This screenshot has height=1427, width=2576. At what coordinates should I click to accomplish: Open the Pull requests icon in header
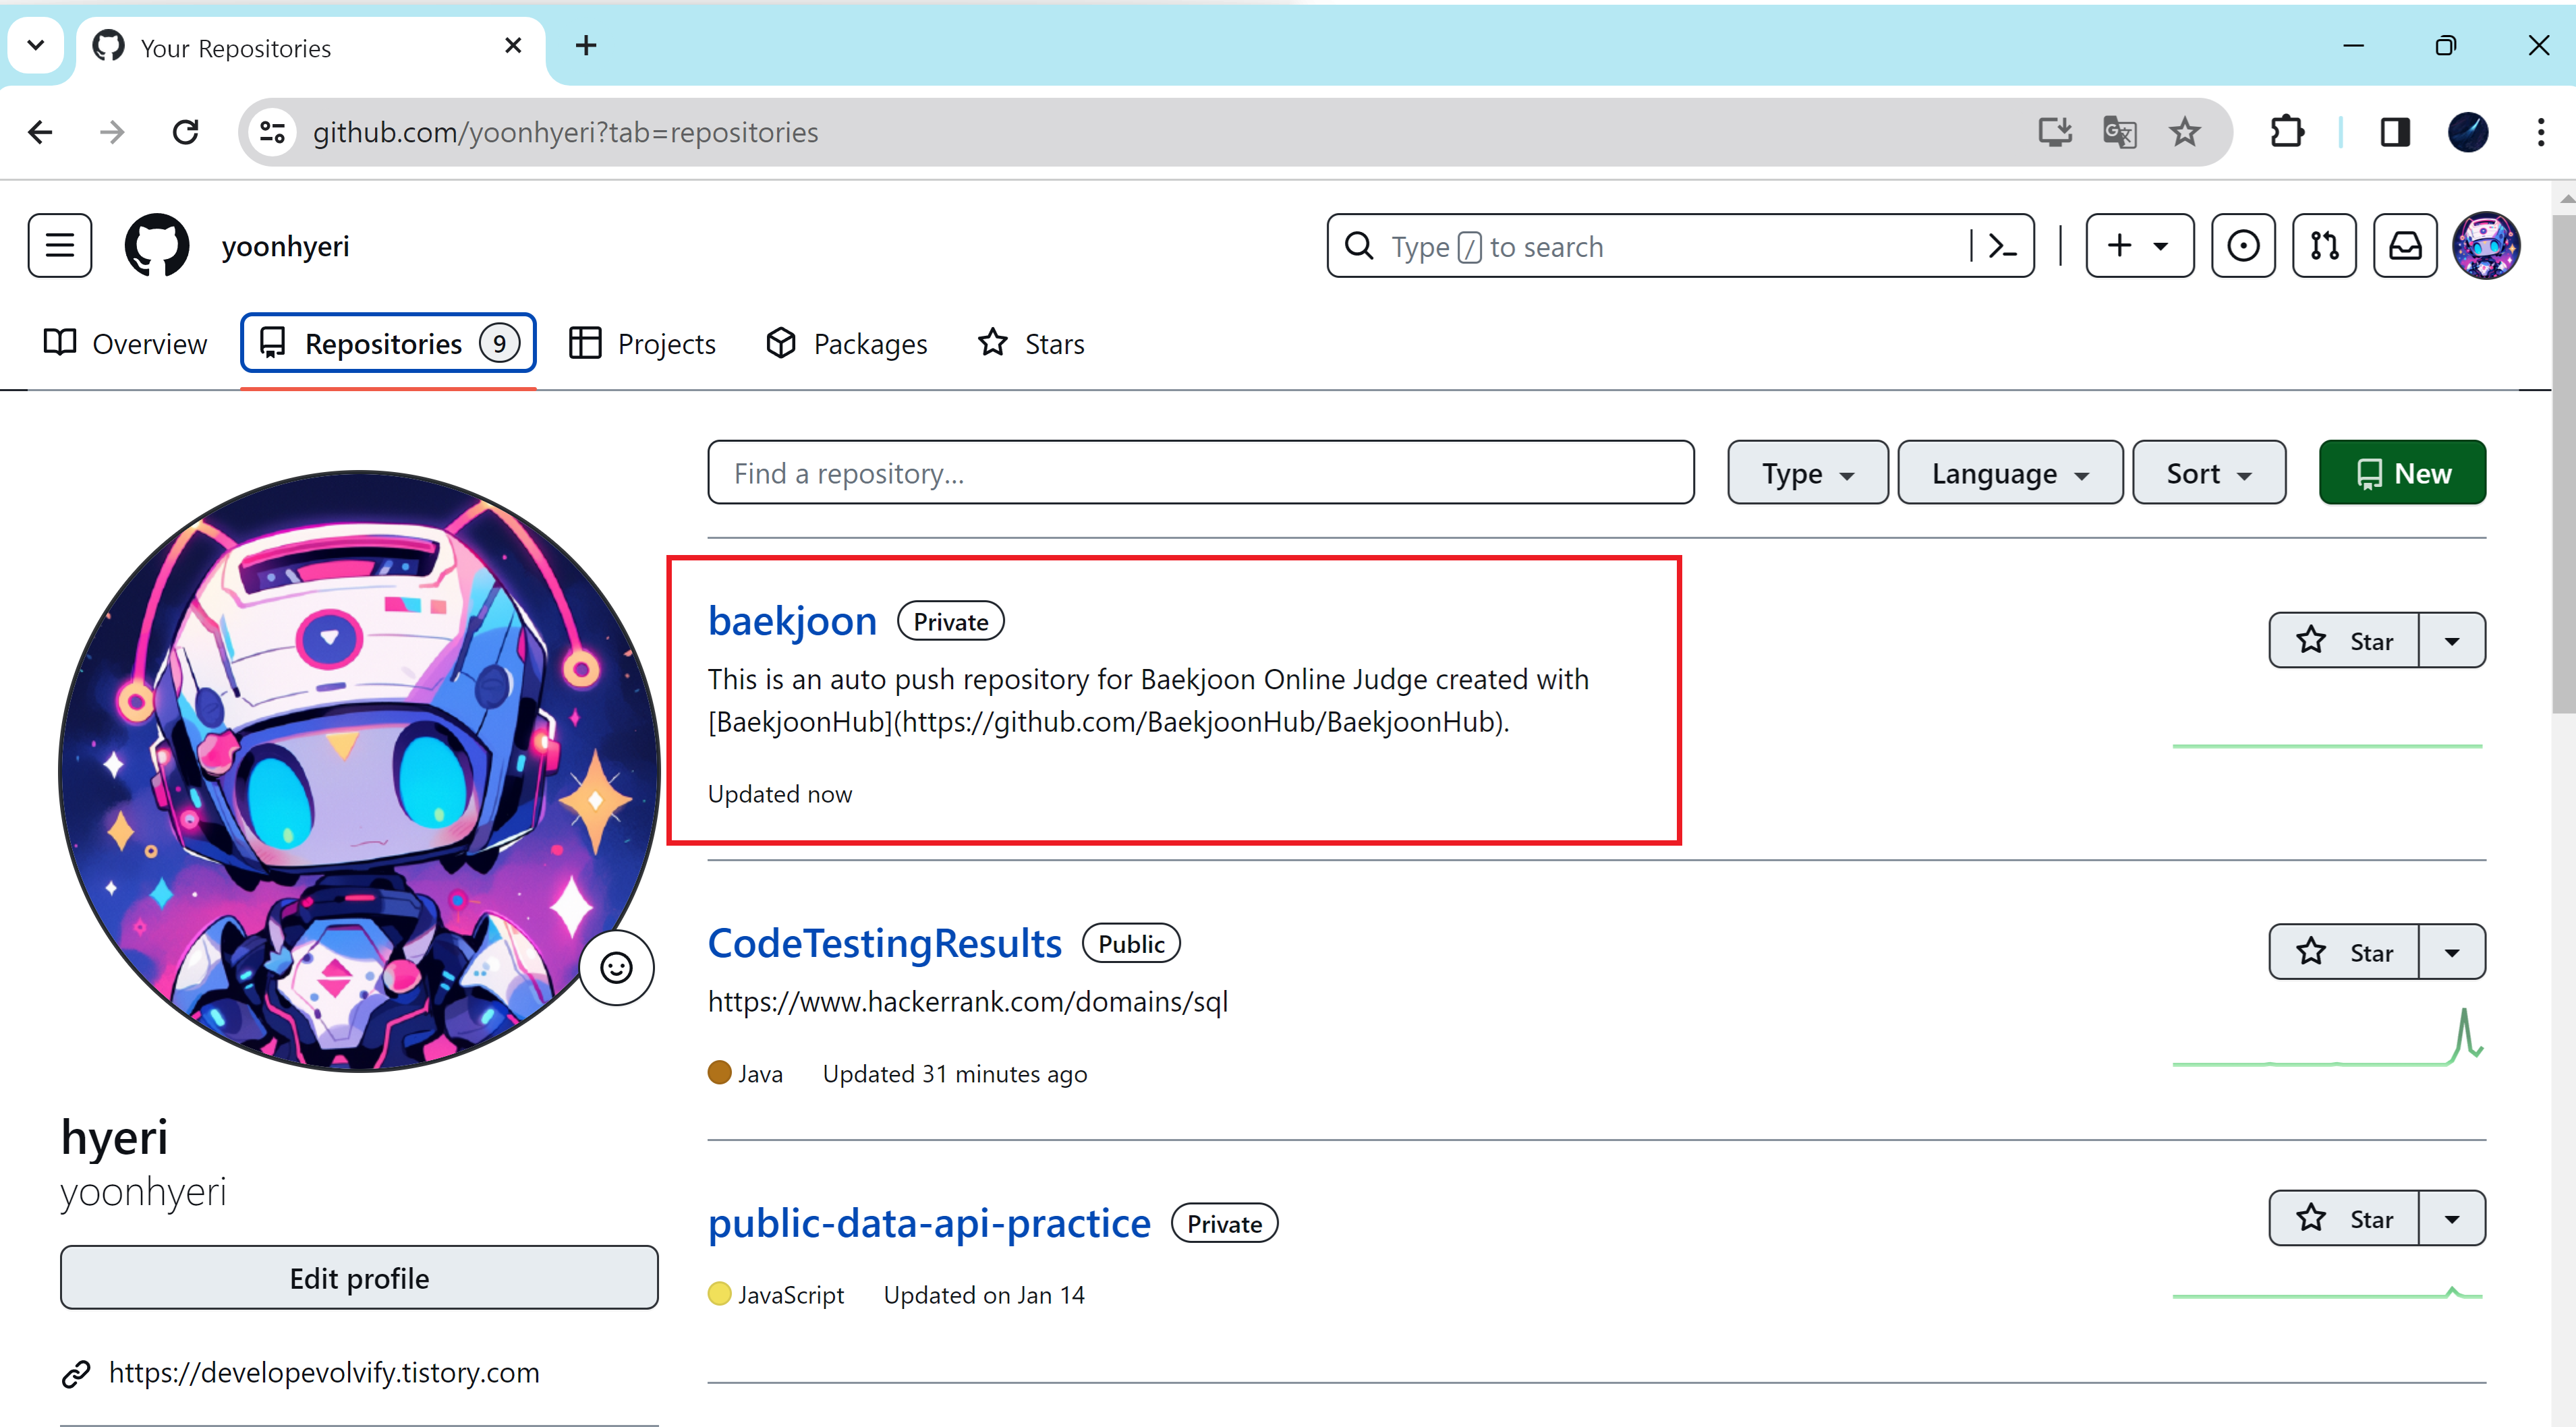click(2324, 246)
